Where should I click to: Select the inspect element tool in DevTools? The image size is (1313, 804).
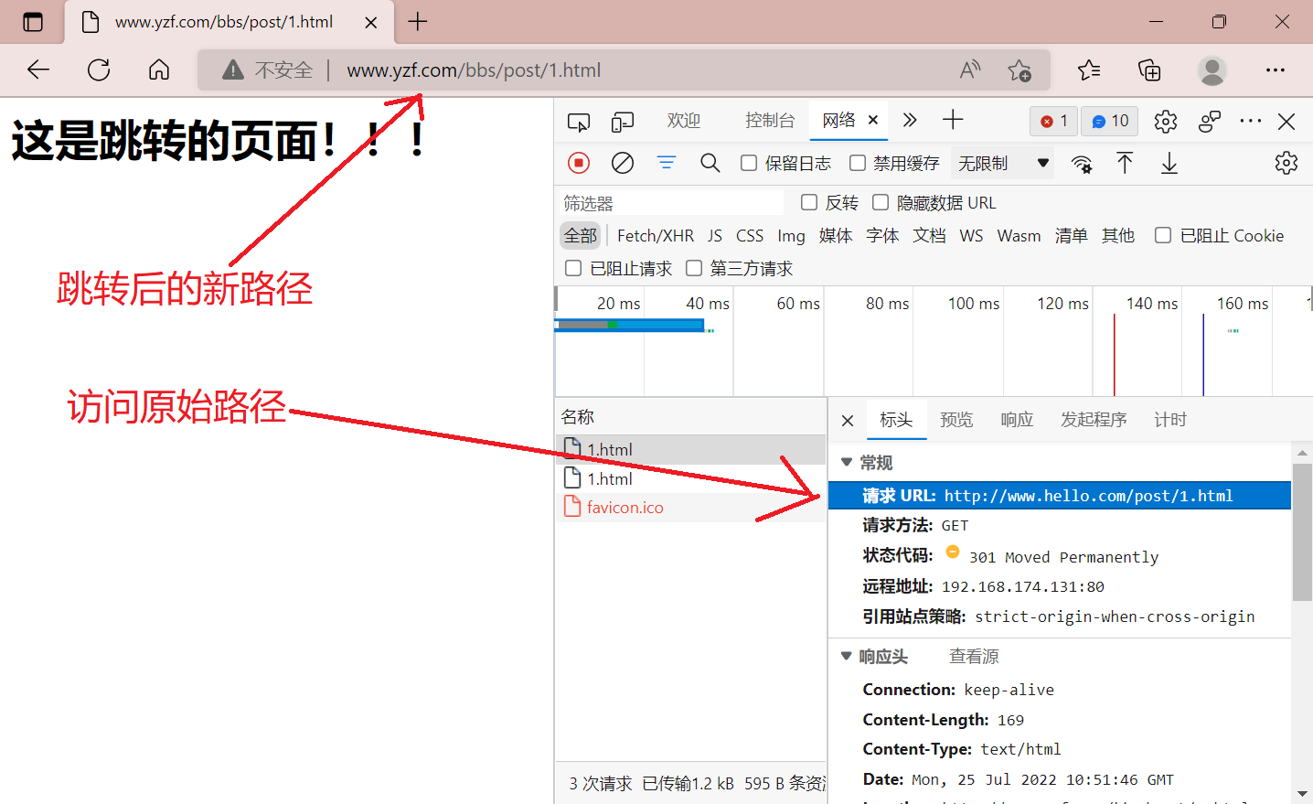[578, 120]
